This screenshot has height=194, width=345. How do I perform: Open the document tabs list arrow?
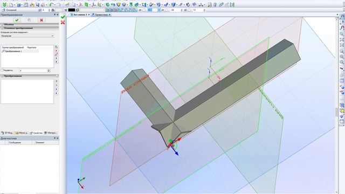tap(337, 15)
